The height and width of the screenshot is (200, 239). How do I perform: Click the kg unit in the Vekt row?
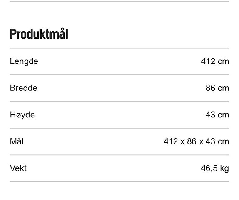tap(224, 168)
